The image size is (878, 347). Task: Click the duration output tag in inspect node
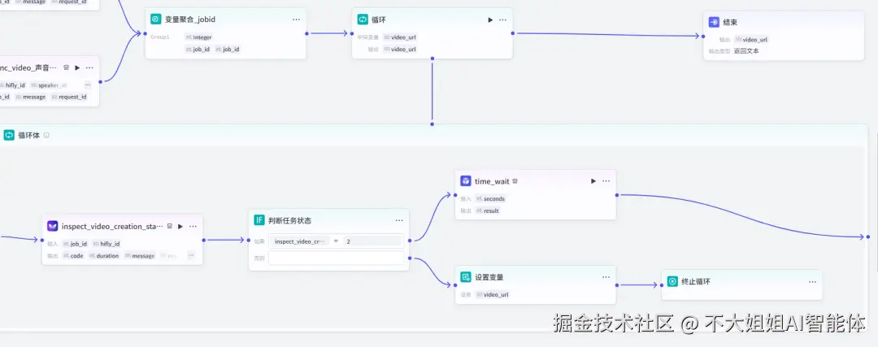103,255
